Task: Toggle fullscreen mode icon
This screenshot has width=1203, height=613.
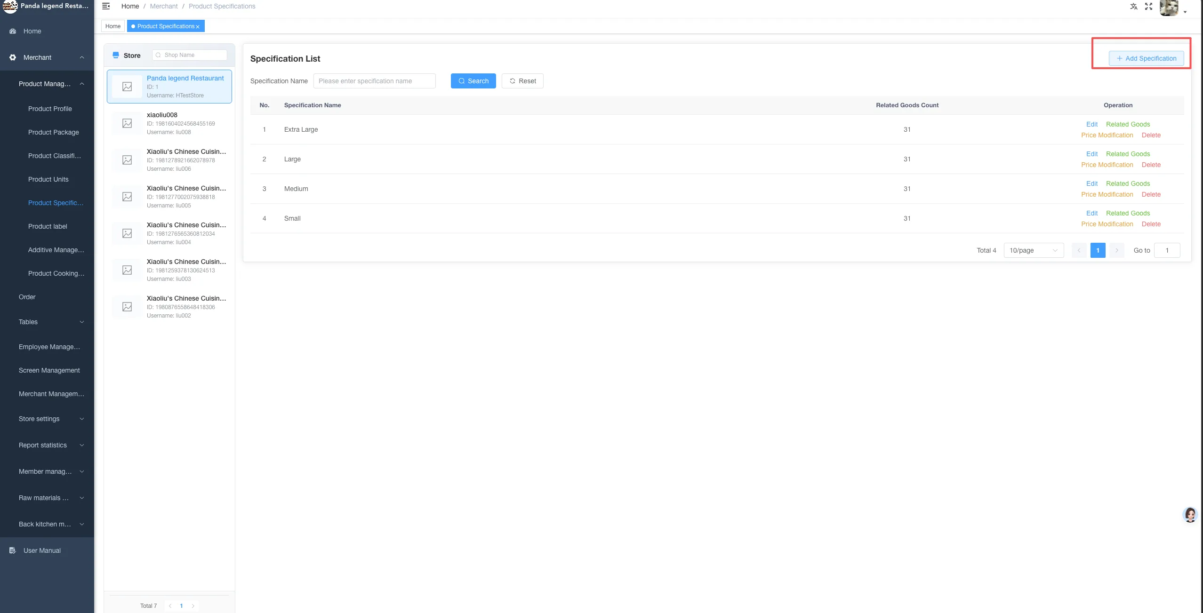Action: [x=1149, y=7]
